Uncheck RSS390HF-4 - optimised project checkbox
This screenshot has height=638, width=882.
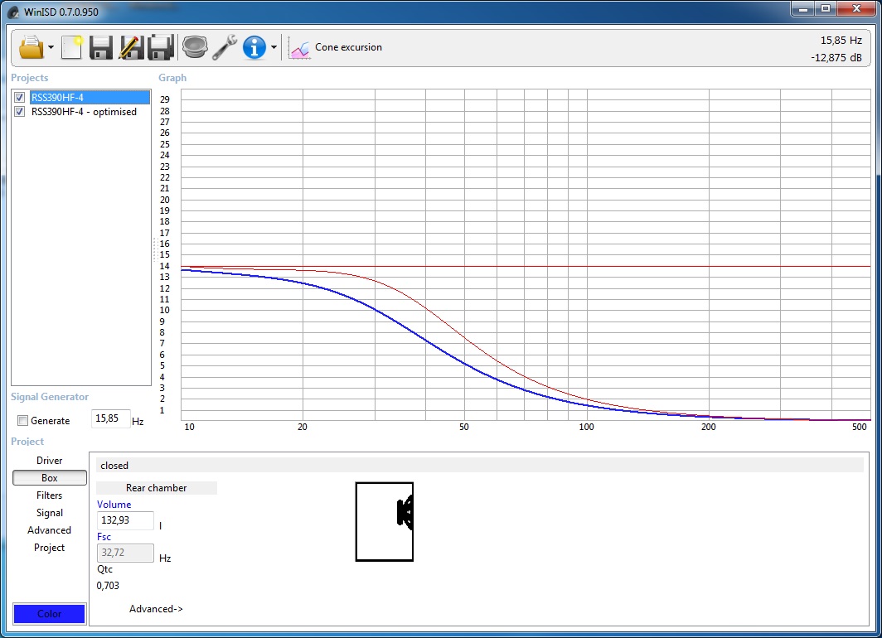coord(20,111)
